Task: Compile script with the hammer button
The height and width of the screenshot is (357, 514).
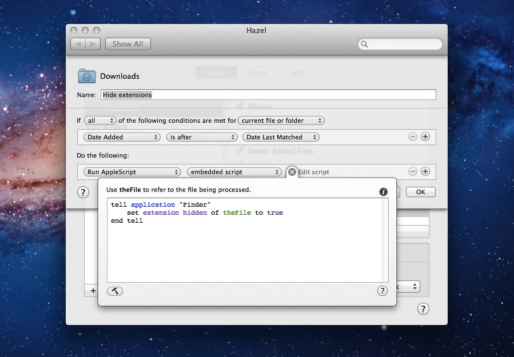Action: pos(115,291)
